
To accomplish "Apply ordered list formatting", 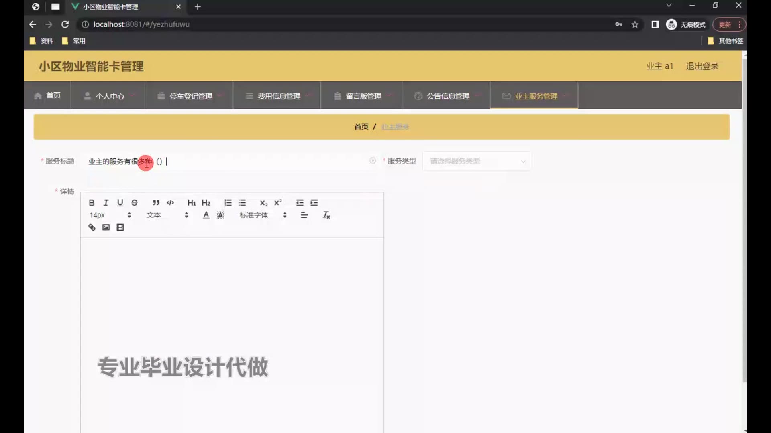I will click(228, 203).
